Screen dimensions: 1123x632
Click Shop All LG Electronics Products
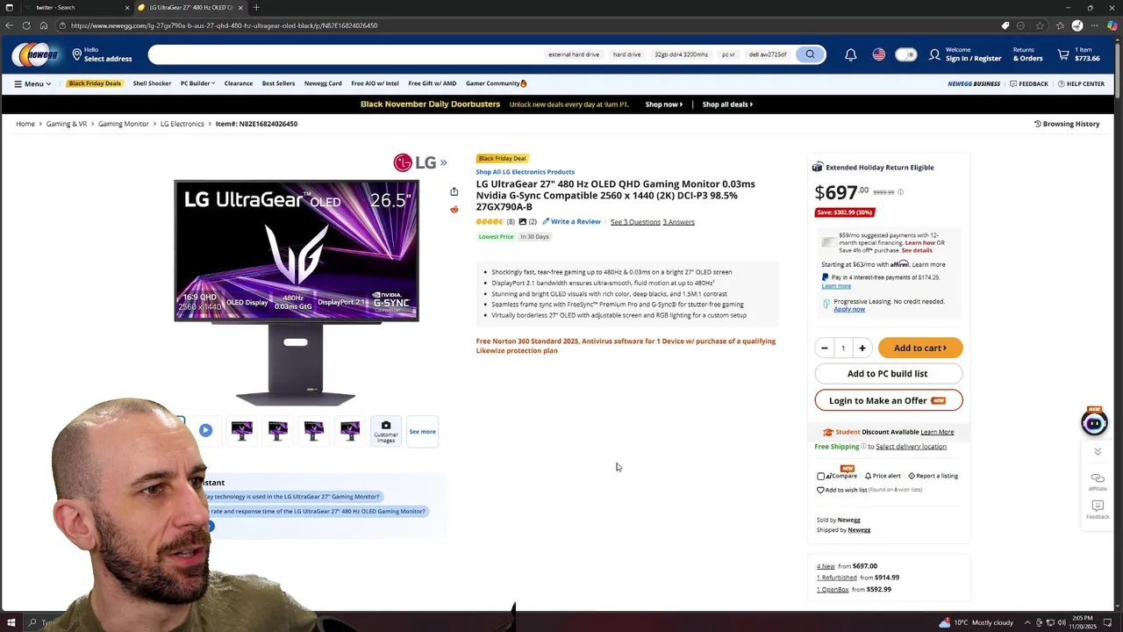(525, 172)
